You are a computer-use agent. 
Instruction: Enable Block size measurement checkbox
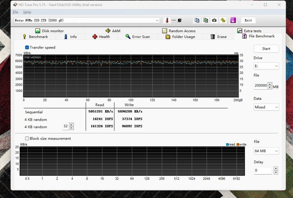coord(27,139)
